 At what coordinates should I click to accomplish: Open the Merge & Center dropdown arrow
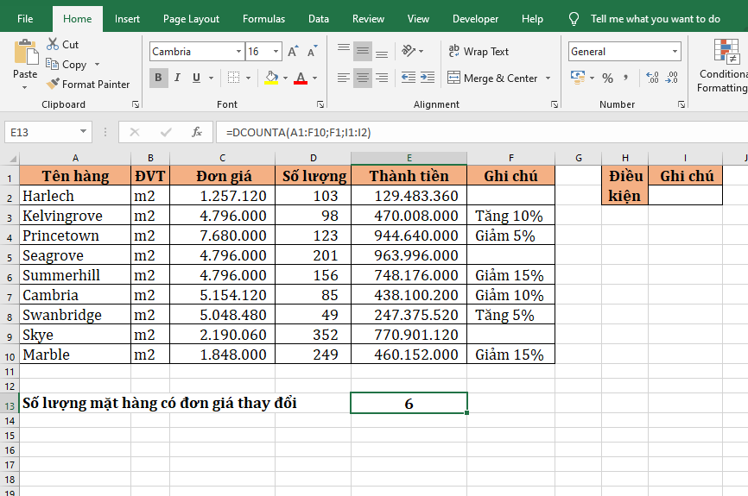coord(546,78)
